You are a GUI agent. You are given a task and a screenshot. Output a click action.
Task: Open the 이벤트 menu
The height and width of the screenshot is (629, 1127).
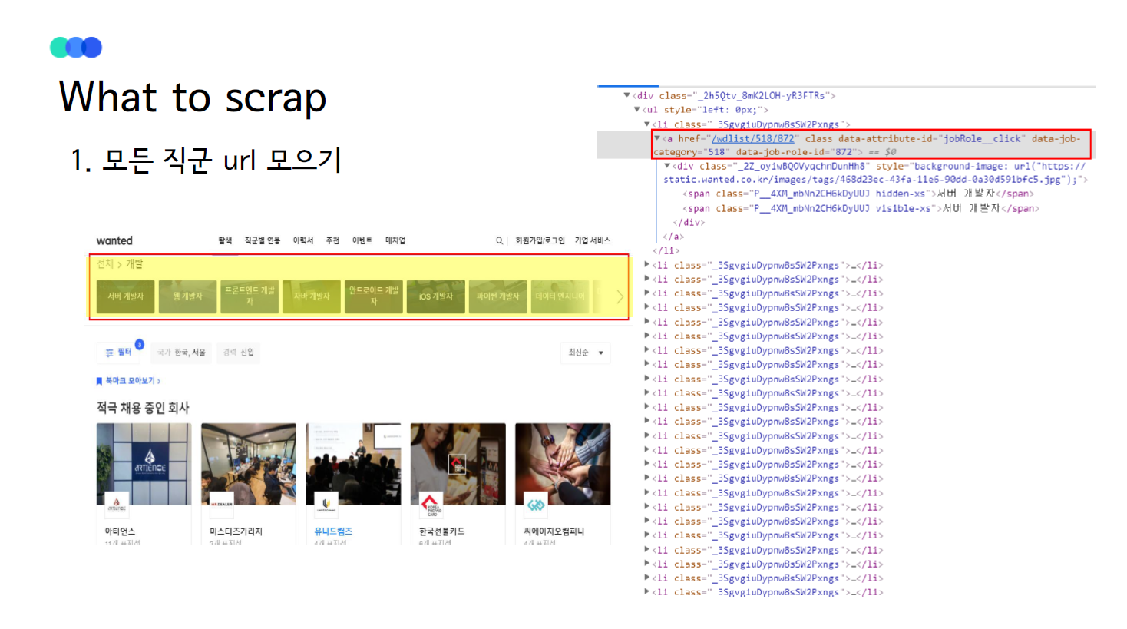(x=362, y=240)
